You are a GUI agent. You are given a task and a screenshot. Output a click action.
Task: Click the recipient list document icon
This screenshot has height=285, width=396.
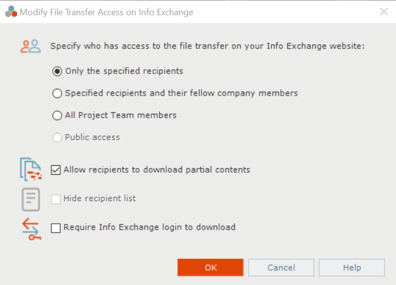(30, 199)
